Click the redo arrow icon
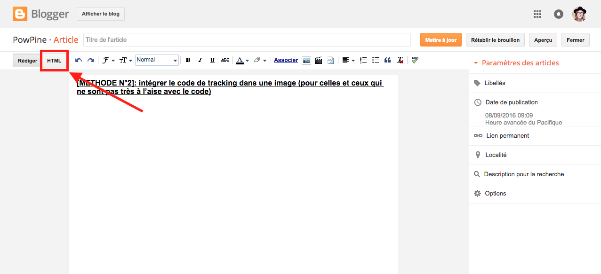Image resolution: width=601 pixels, height=274 pixels. click(x=91, y=60)
